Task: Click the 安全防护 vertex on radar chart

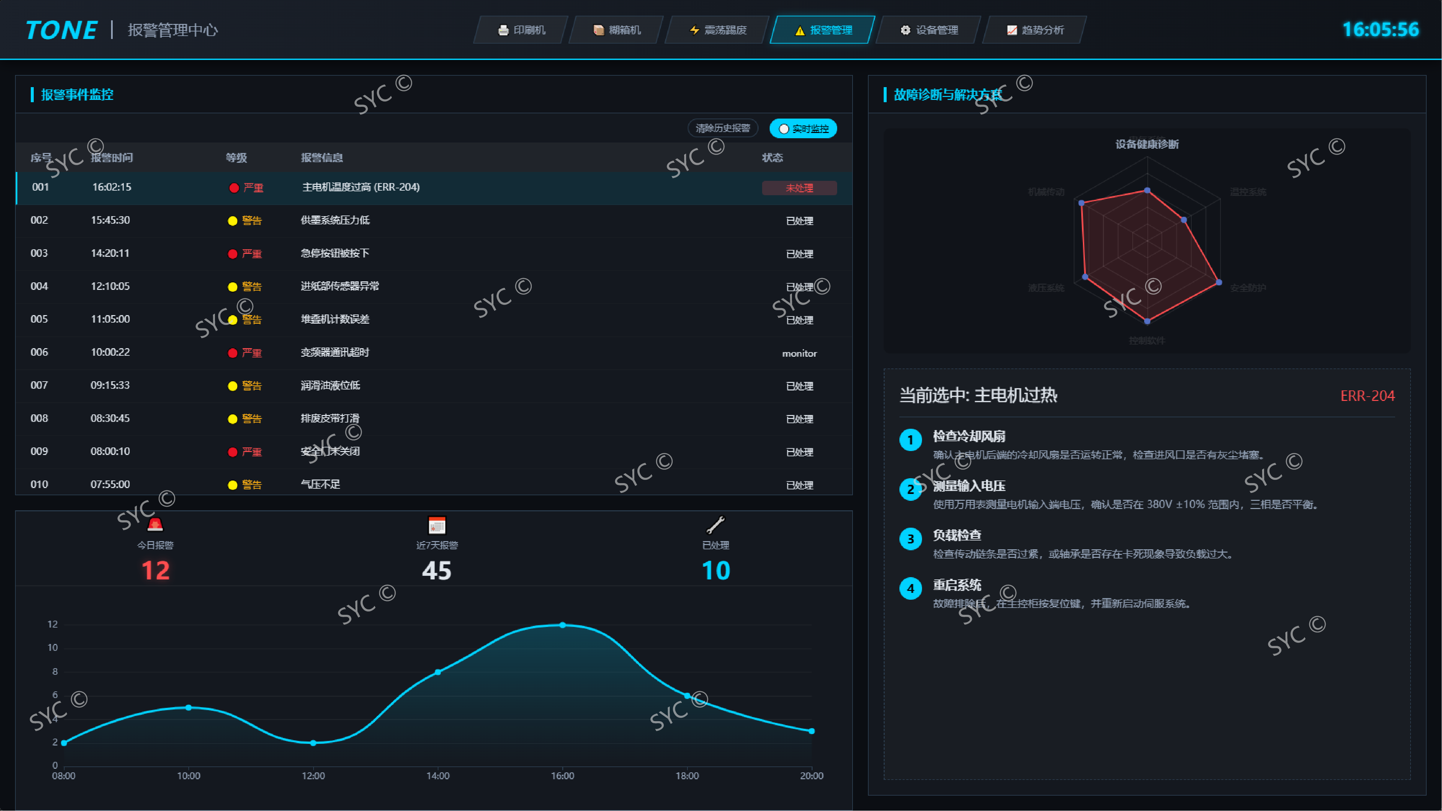Action: click(1219, 283)
